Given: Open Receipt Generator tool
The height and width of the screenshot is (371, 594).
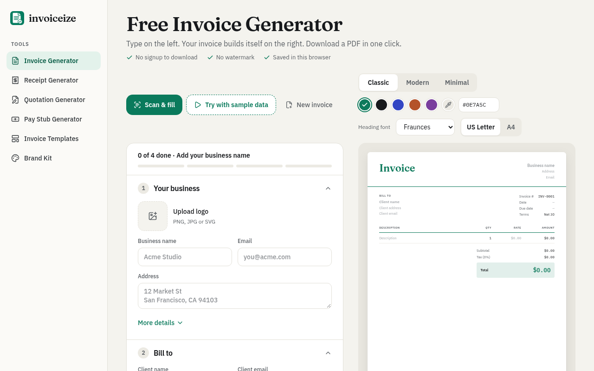Looking at the screenshot, I should pos(53,80).
